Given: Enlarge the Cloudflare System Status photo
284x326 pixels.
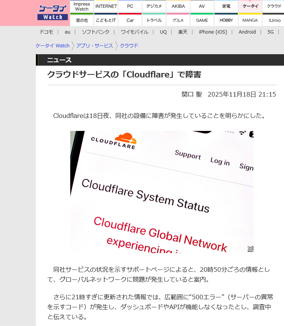Looking at the screenshot, I should click(x=161, y=192).
